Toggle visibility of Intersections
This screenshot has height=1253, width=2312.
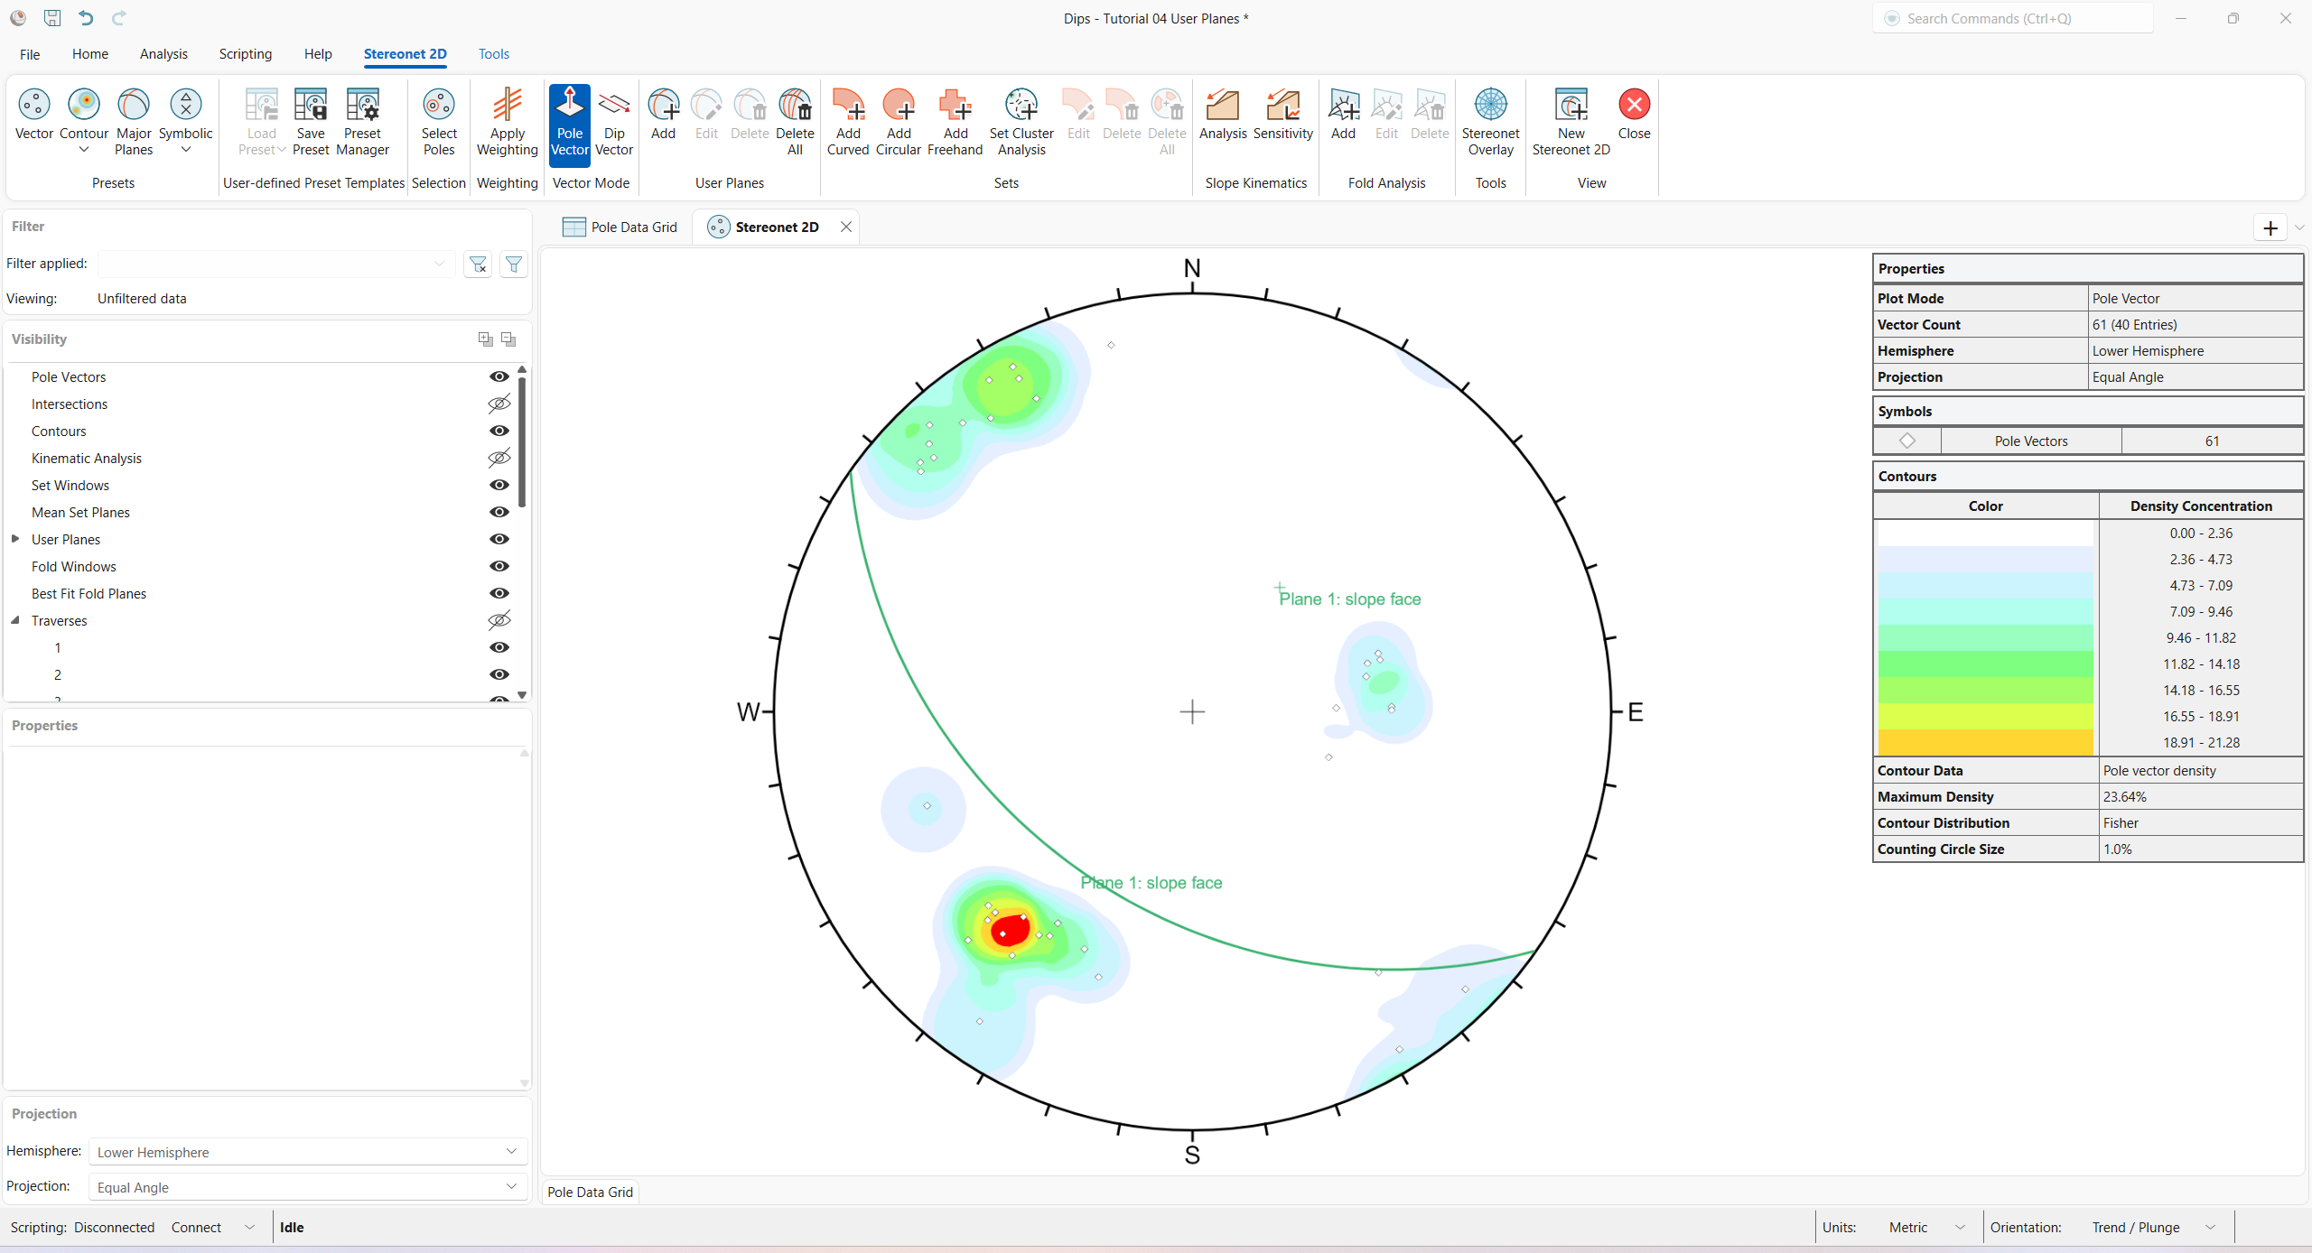[499, 404]
